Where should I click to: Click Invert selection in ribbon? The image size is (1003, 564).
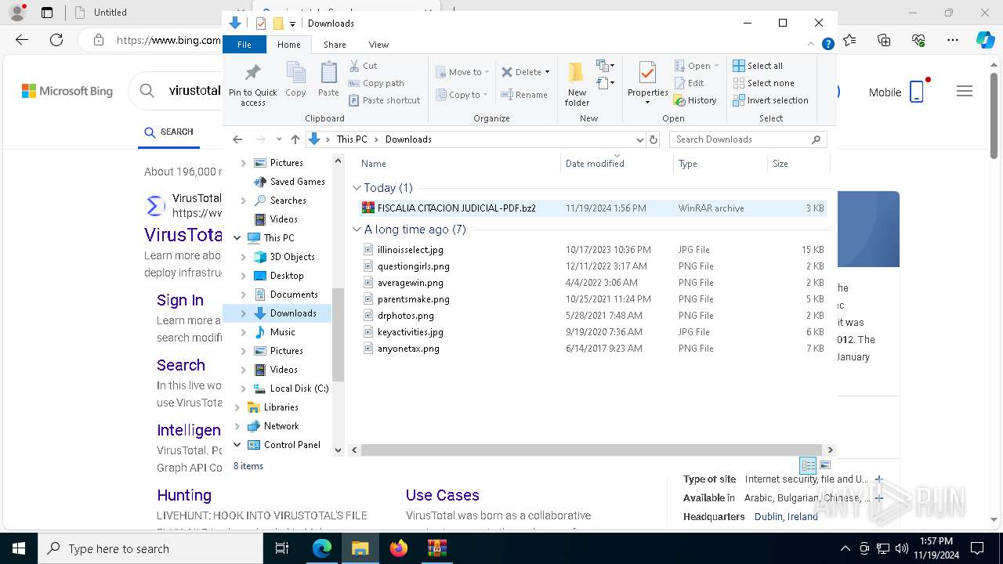point(770,100)
